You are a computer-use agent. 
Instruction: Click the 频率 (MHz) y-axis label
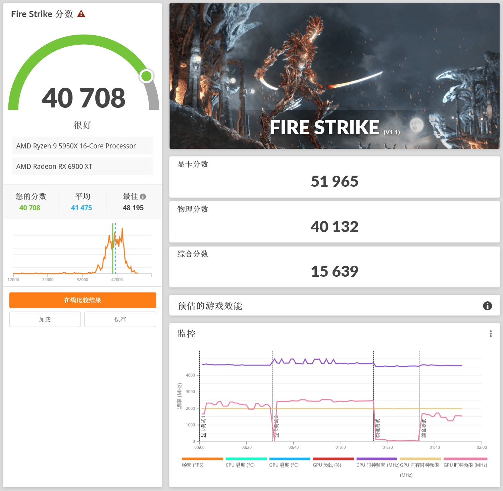[x=180, y=396]
